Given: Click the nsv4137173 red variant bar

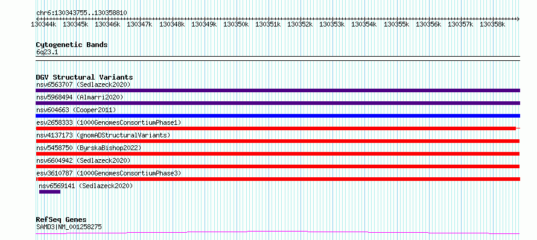Looking at the screenshot, I should point(278,141).
